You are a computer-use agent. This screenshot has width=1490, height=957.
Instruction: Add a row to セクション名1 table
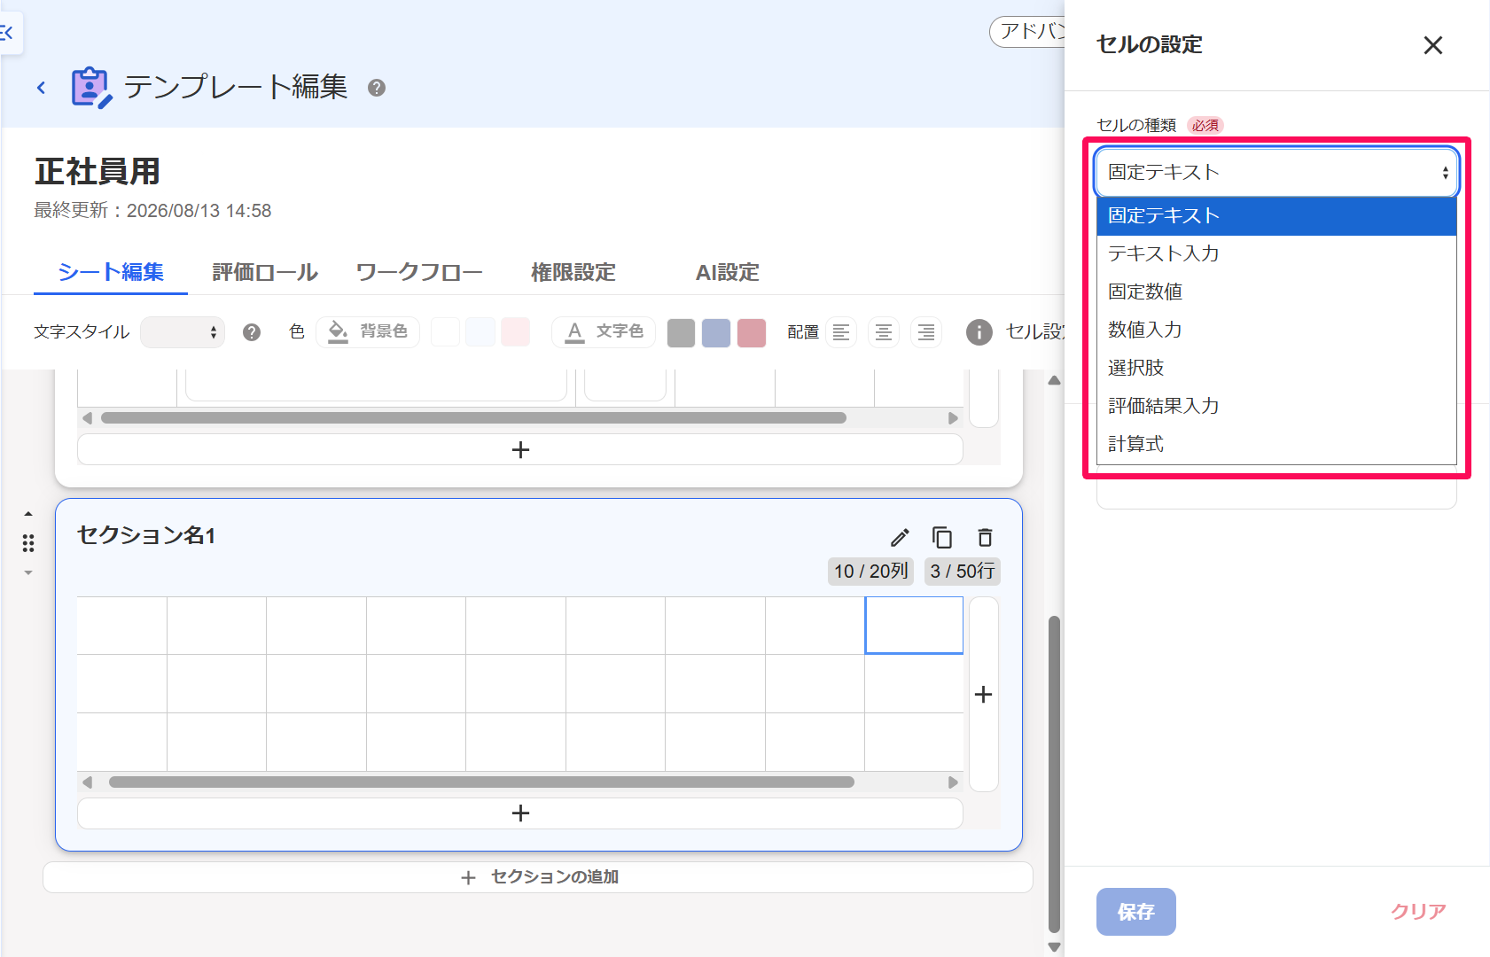click(x=520, y=813)
